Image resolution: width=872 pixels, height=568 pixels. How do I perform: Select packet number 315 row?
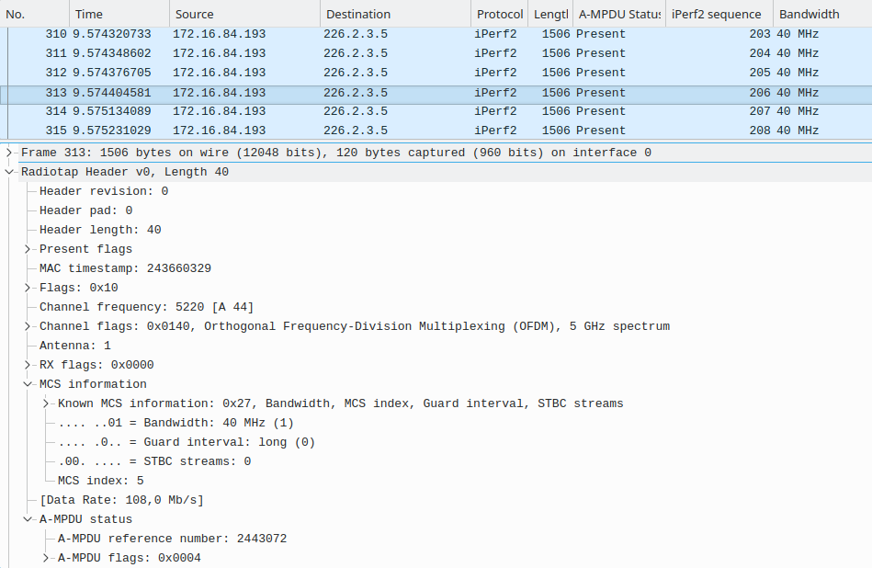(x=436, y=131)
